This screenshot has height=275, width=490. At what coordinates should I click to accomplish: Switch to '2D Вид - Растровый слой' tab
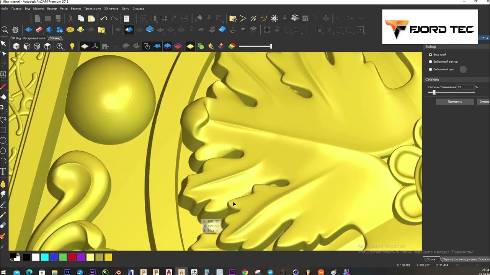[x=28, y=38]
